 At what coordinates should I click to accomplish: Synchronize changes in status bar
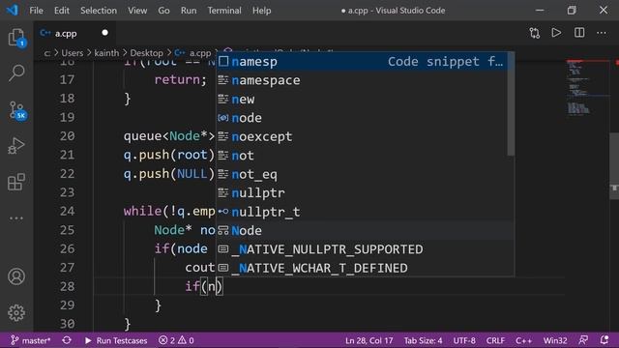click(67, 340)
